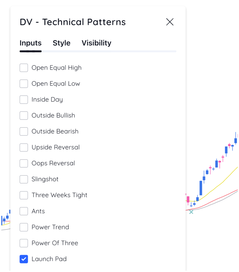Enable the Power Trend pattern
Screen dimensions: 239x272
pyautogui.click(x=24, y=227)
